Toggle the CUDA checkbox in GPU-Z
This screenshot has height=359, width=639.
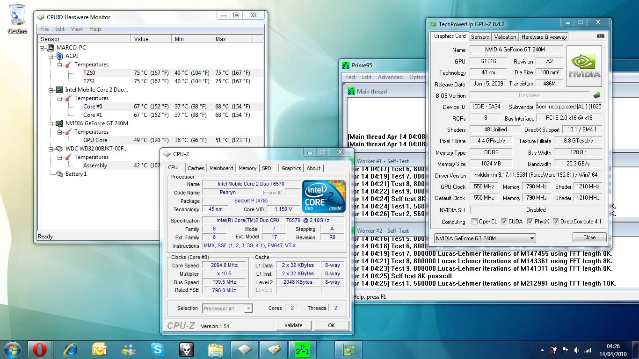504,222
